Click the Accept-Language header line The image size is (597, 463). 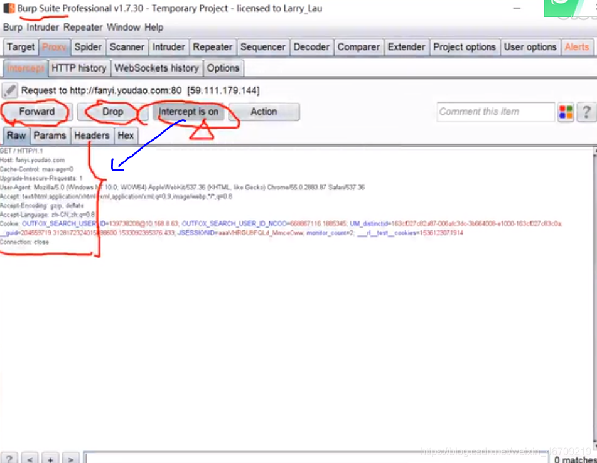[48, 215]
